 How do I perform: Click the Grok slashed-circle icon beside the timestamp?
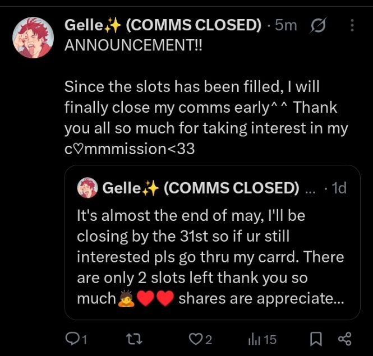(x=319, y=26)
